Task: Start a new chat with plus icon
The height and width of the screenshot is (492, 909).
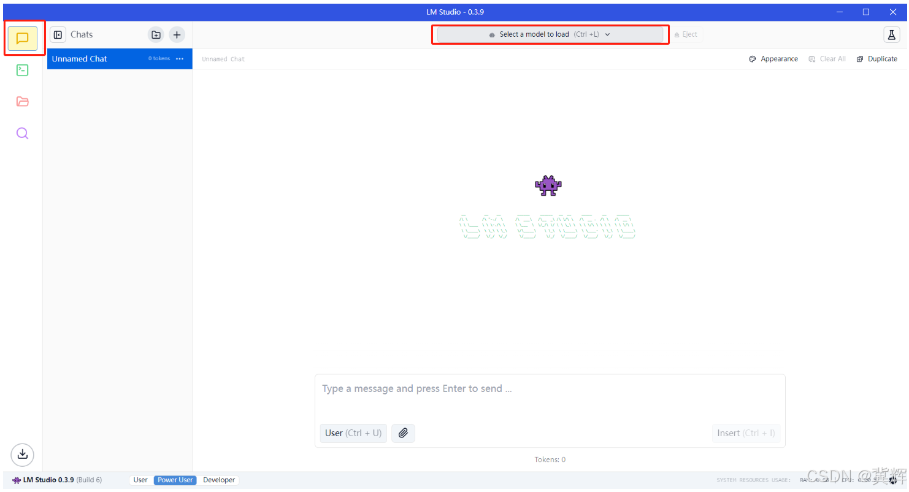Action: [x=177, y=35]
